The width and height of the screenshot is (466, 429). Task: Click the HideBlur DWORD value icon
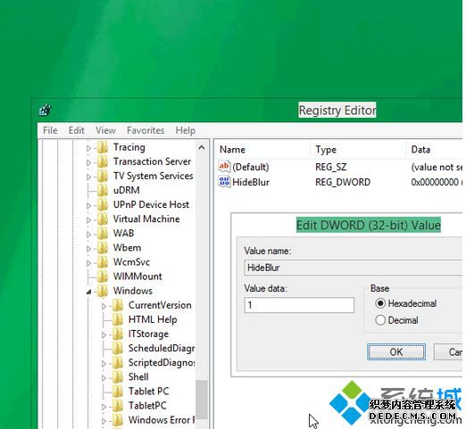[224, 182]
